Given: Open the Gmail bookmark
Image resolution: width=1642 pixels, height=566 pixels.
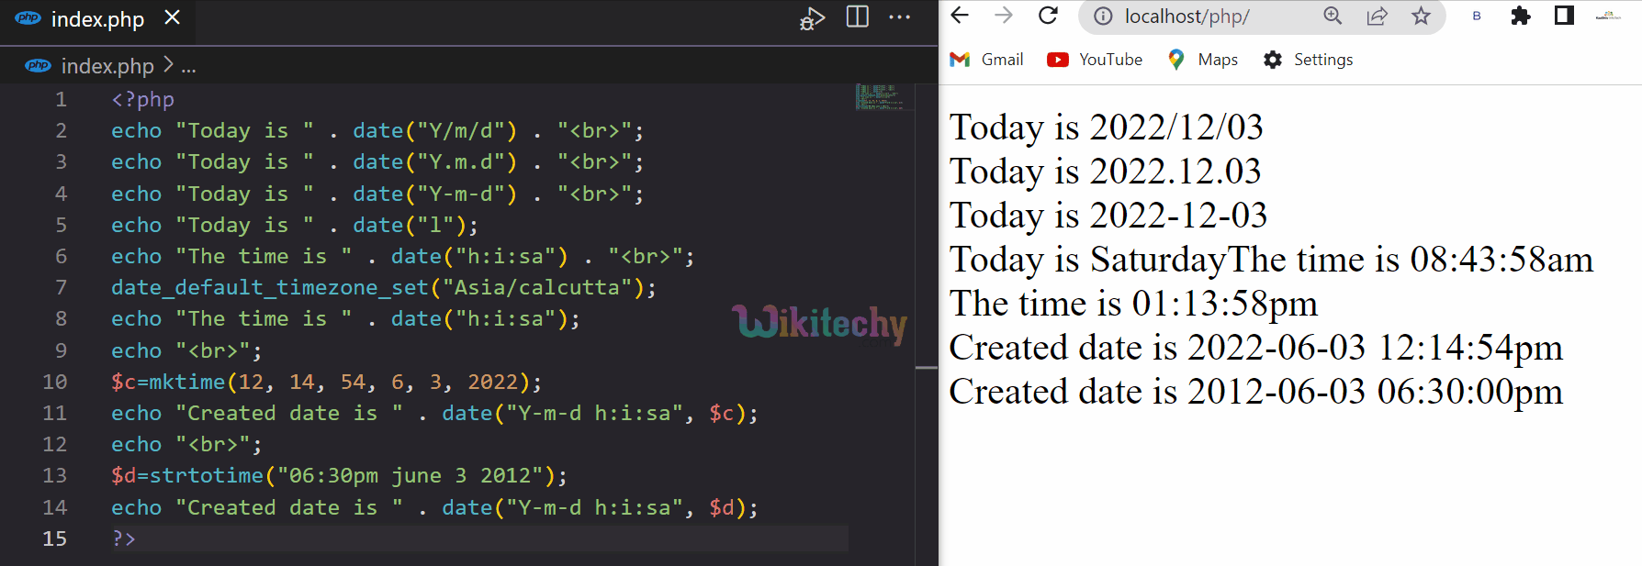Looking at the screenshot, I should click(x=987, y=60).
